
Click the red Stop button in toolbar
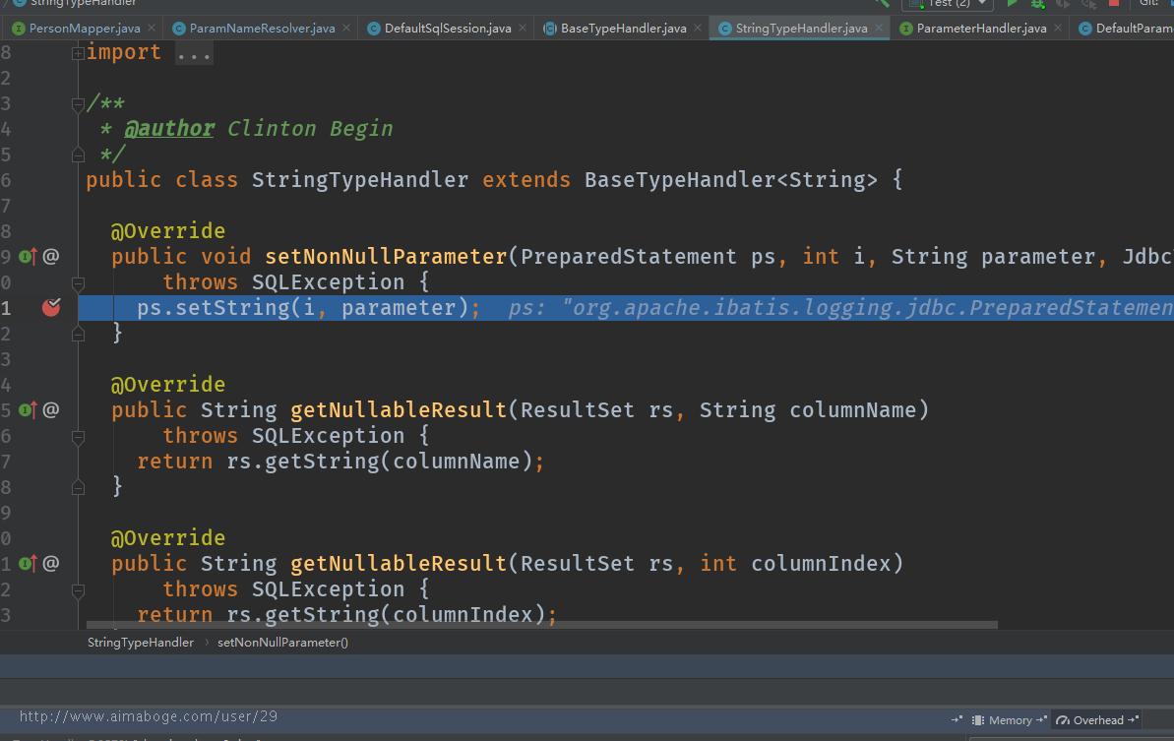pos(1114,3)
